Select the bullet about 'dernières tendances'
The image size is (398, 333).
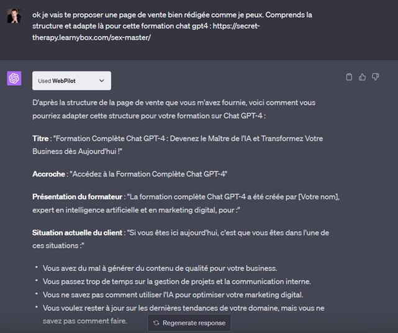point(183,314)
